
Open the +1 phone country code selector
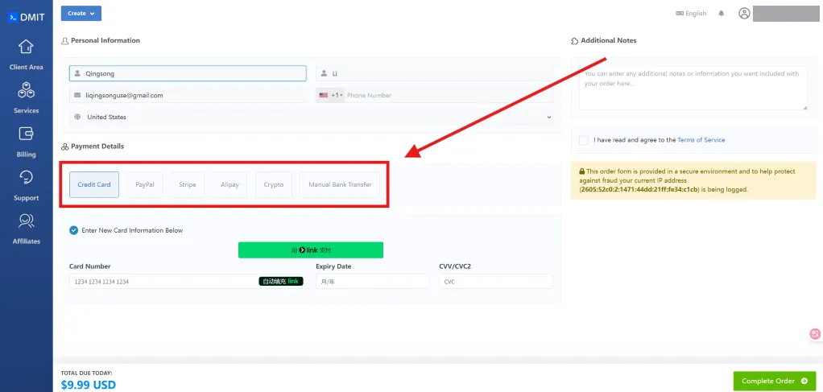click(330, 95)
